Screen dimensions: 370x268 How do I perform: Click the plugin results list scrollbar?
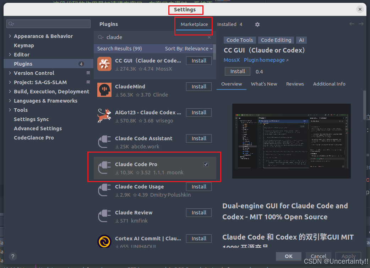point(214,52)
